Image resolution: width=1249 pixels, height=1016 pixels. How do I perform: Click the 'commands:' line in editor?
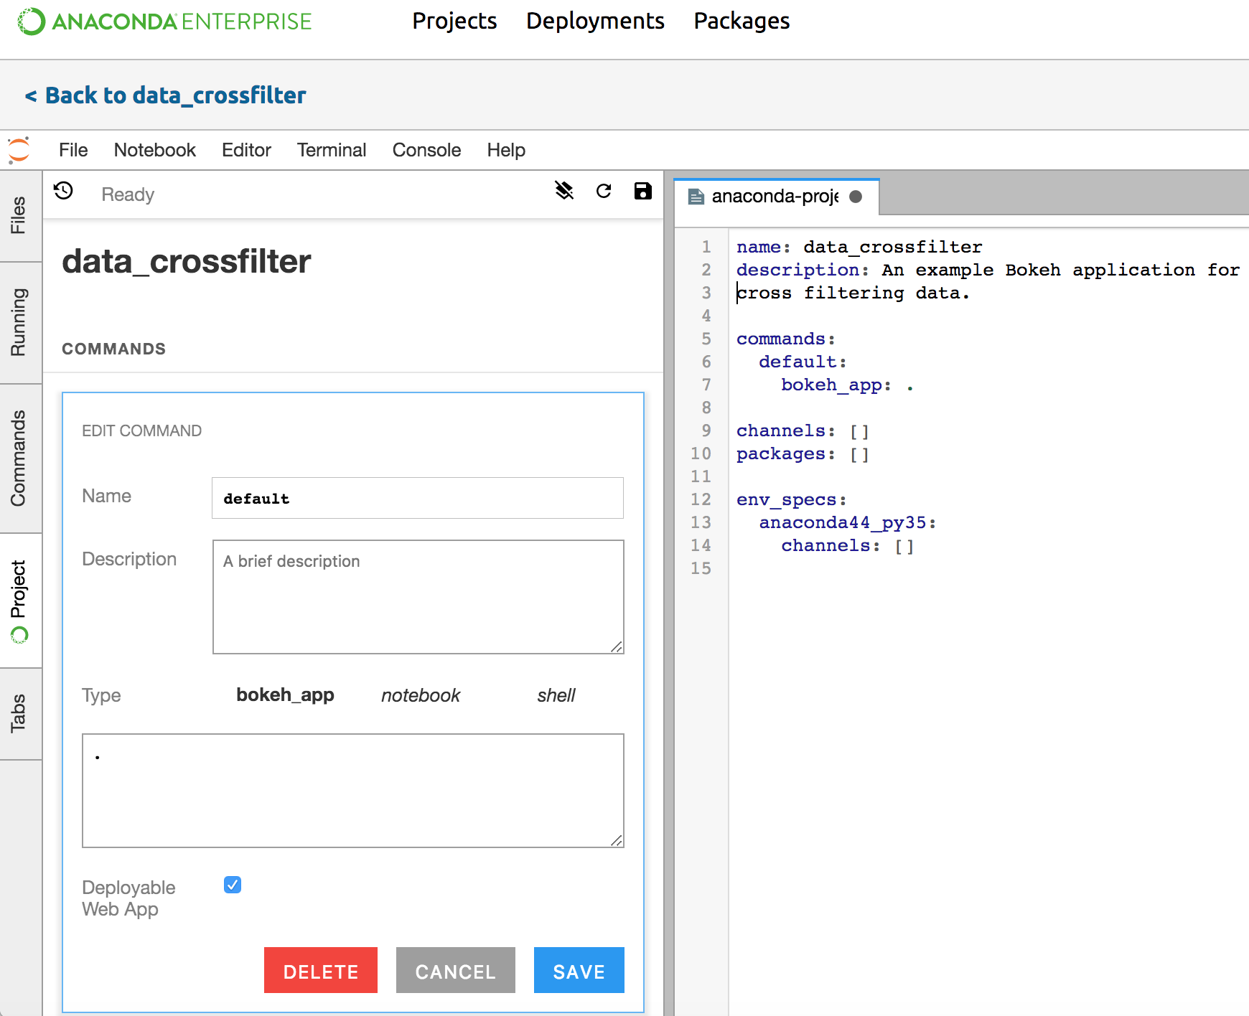point(786,339)
